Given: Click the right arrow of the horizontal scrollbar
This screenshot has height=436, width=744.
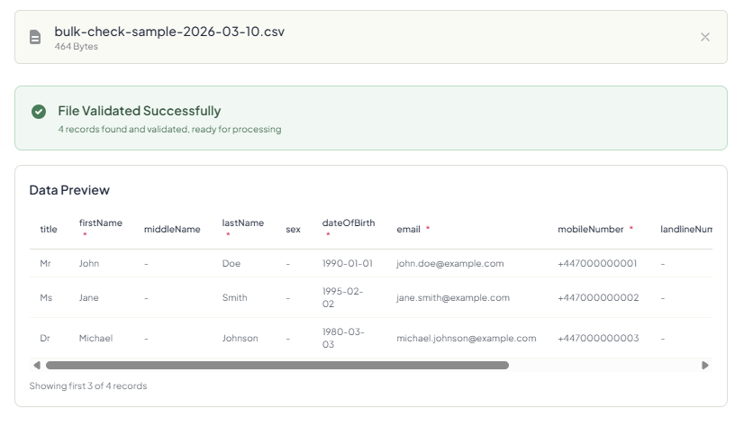Looking at the screenshot, I should coord(705,366).
